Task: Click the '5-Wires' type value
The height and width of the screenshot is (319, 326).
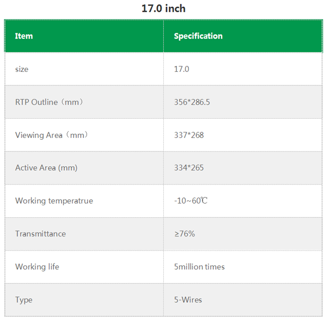Action: (x=188, y=300)
